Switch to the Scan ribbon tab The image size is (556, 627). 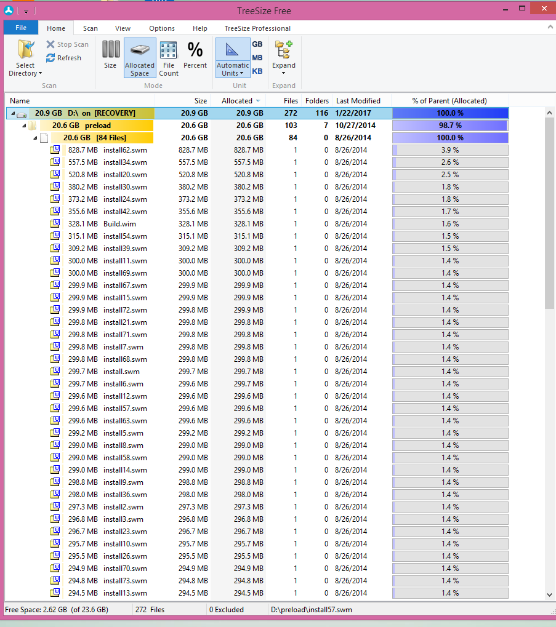tap(91, 28)
